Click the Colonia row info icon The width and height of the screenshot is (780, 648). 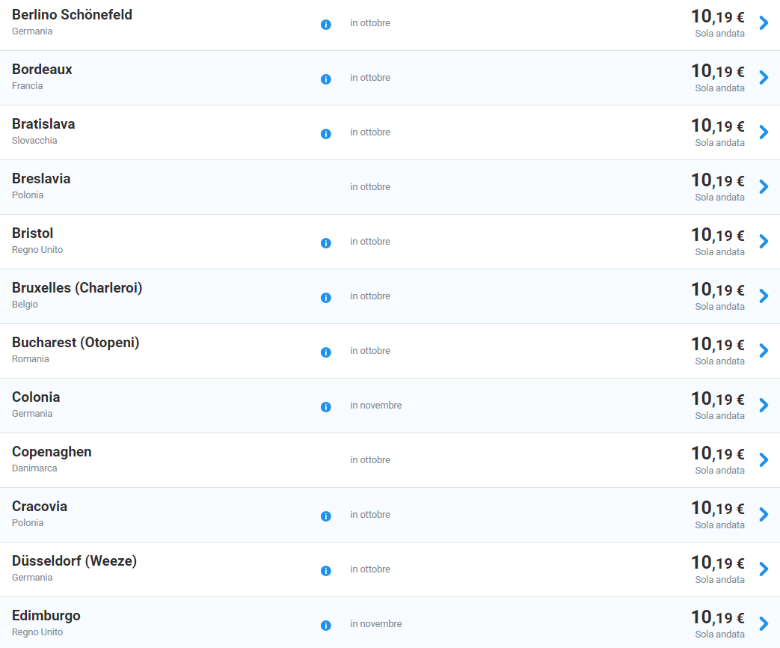tap(326, 407)
